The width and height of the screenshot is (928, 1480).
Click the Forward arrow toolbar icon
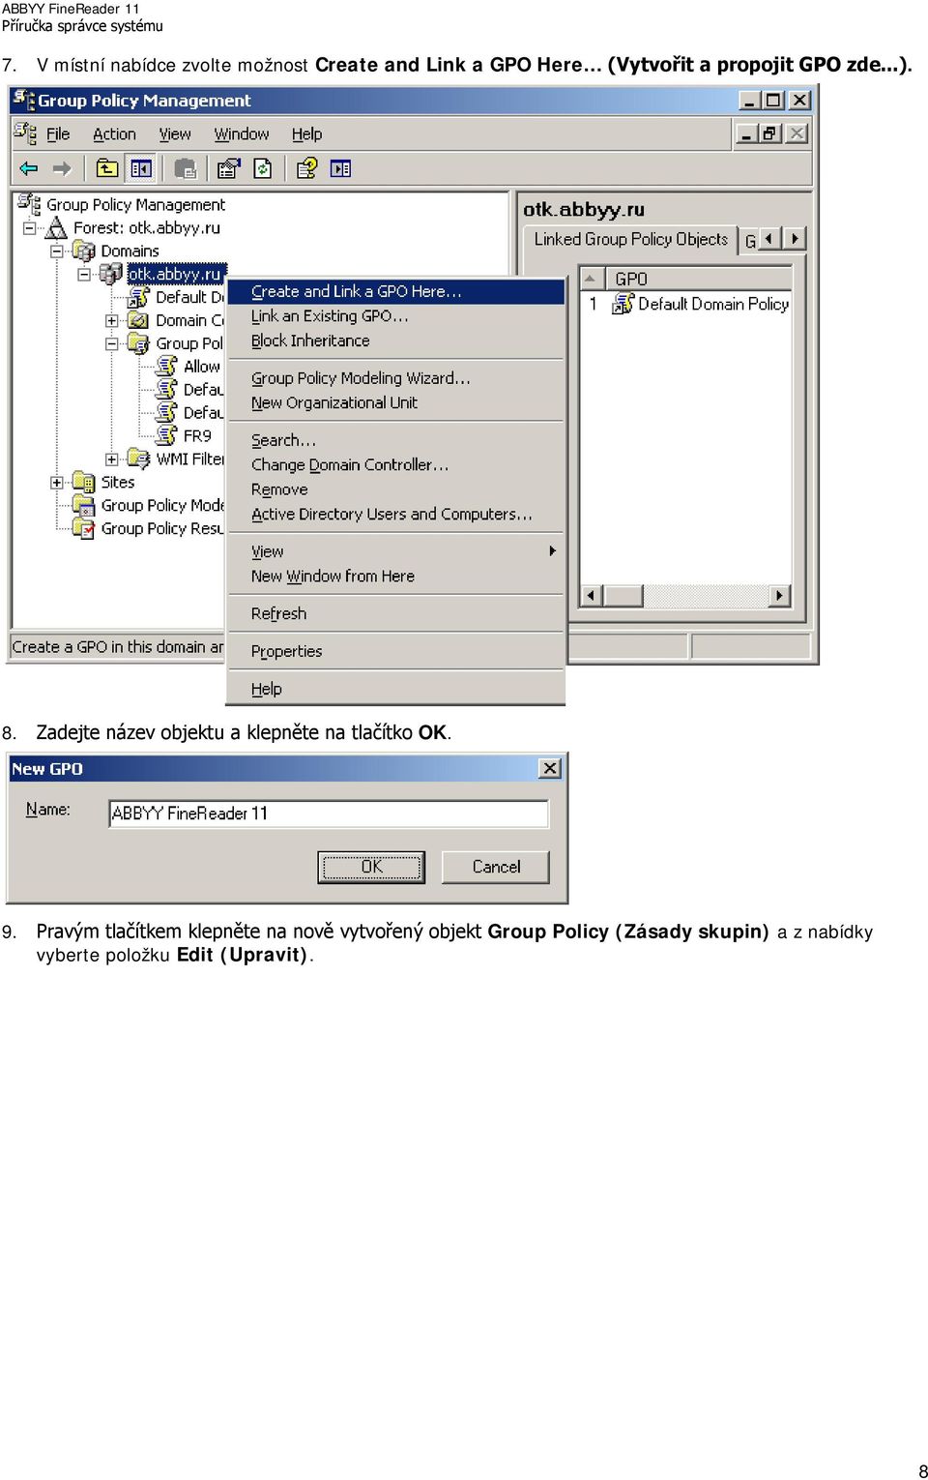tap(62, 168)
